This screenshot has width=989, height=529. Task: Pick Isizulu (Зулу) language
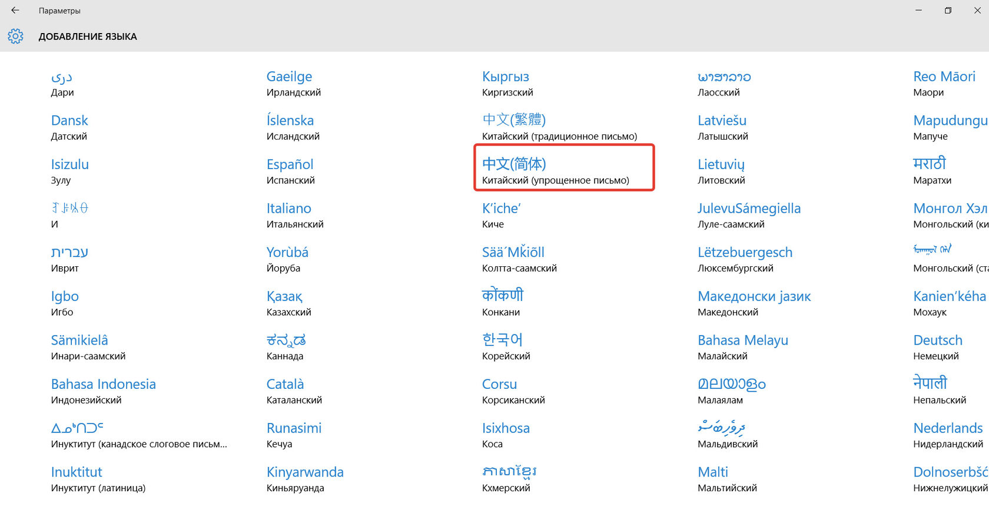pyautogui.click(x=70, y=172)
